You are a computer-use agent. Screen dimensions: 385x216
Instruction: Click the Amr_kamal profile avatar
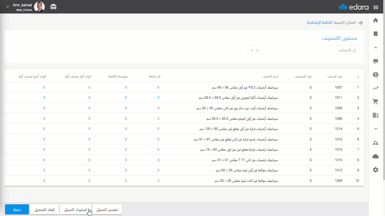[39, 7]
